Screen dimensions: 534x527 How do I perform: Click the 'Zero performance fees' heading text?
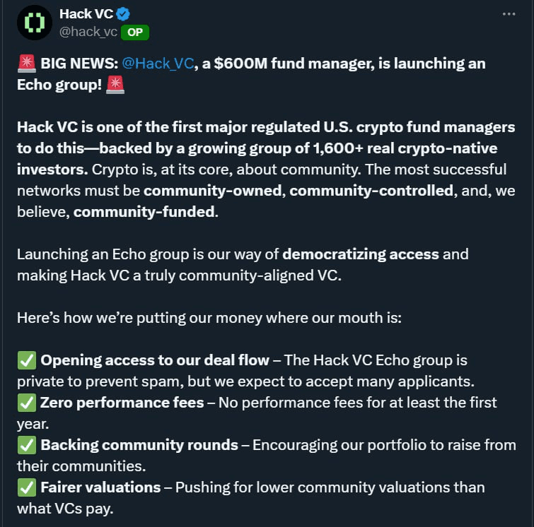pyautogui.click(x=122, y=403)
